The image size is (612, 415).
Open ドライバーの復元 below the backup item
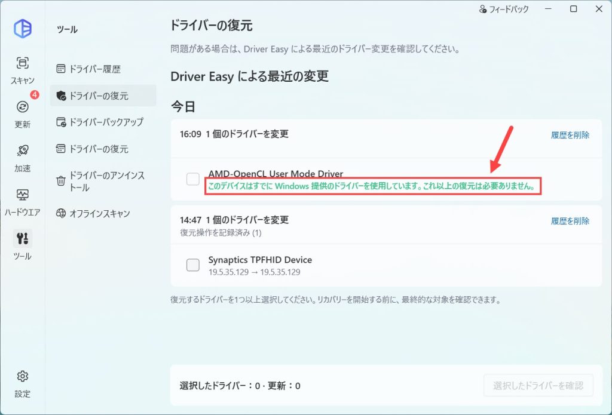pos(103,149)
